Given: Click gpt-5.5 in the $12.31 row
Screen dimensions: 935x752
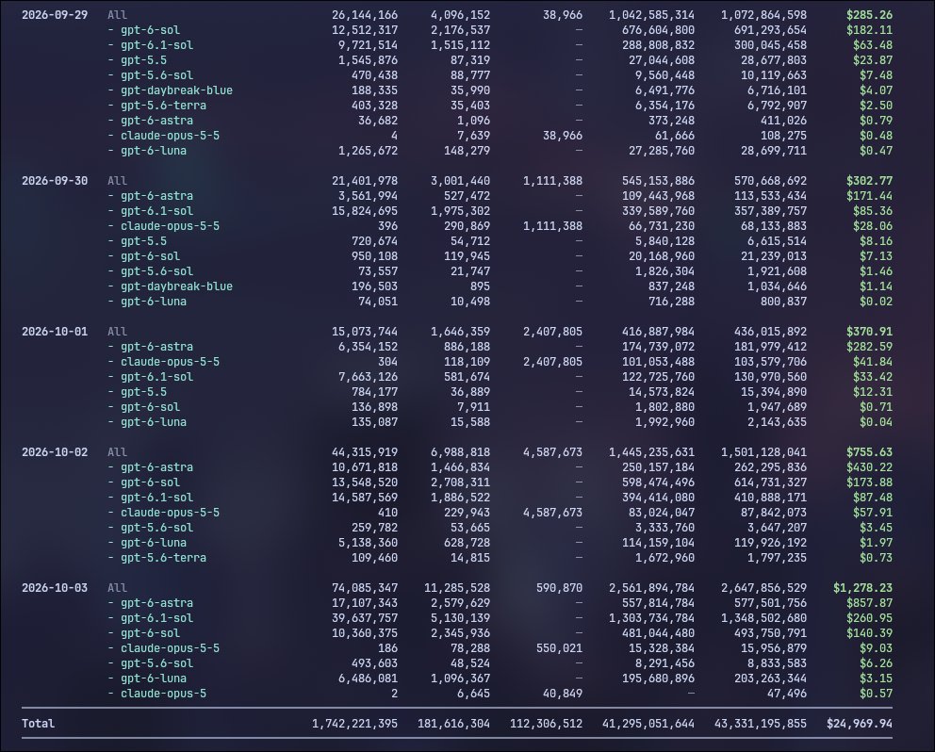Looking at the screenshot, I should 143,392.
